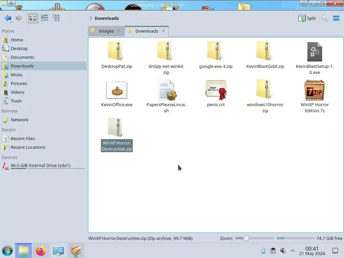344x258 pixels.
Task: Open the search magnifier tool
Action: (325, 18)
